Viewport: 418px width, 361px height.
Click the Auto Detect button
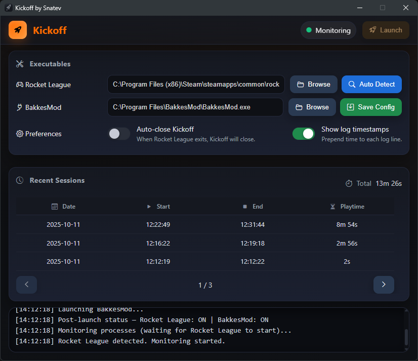point(371,85)
